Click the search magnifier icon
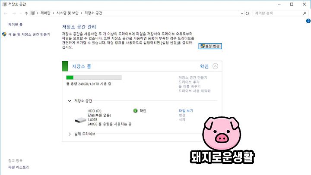This screenshot has width=311, height=175. coord(305,13)
